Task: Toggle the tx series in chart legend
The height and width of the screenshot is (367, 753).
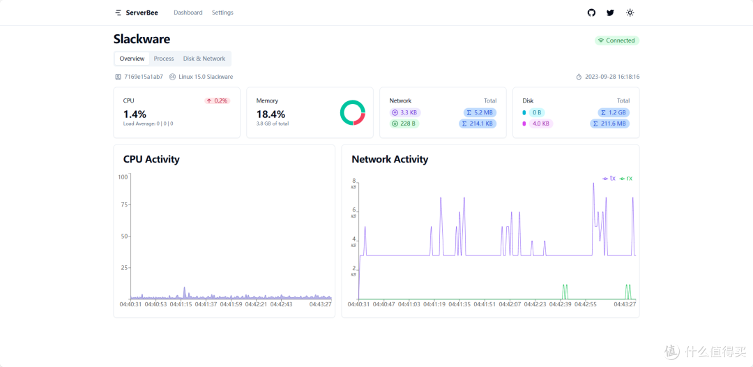Action: coord(609,178)
